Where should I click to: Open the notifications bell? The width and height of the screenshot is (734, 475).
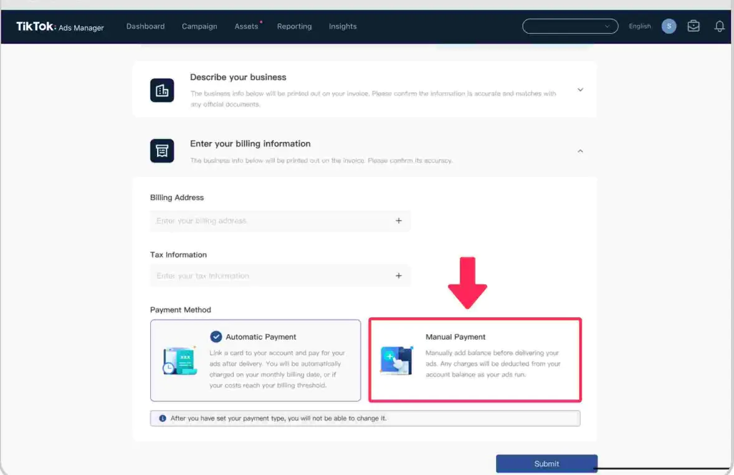pyautogui.click(x=719, y=26)
